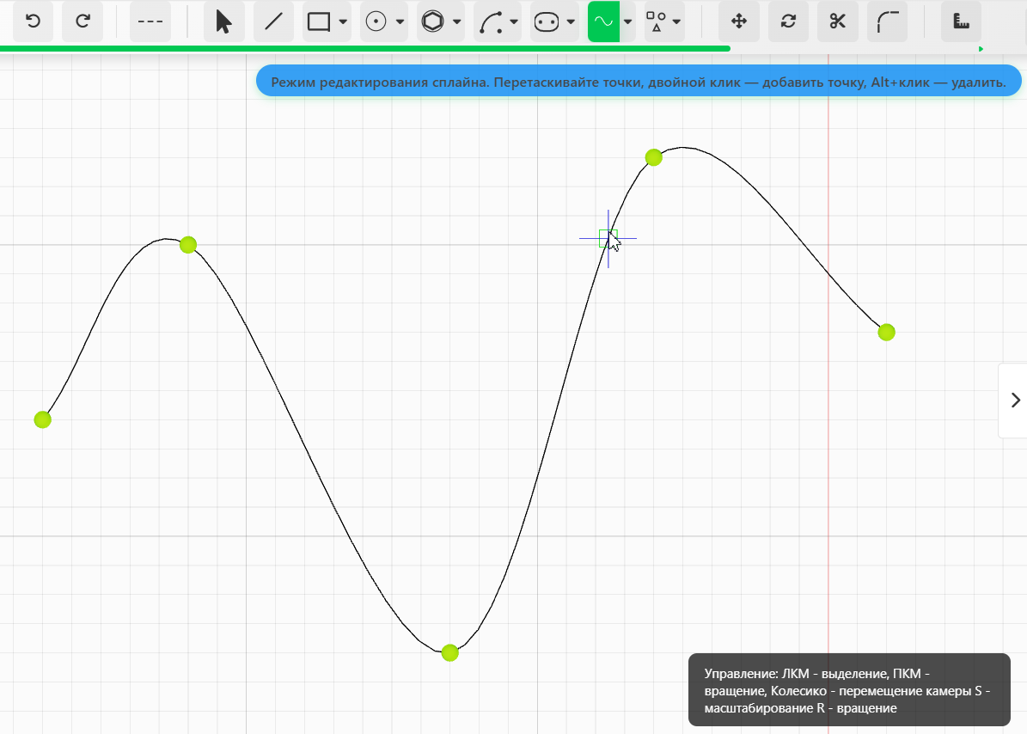Image resolution: width=1027 pixels, height=734 pixels.
Task: Click the spline's leftmost control point
Action: 43,419
